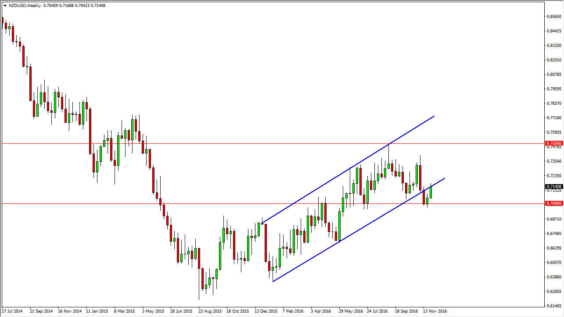
Task: Click the 27 Jul 2014 date label
Action: point(12,311)
